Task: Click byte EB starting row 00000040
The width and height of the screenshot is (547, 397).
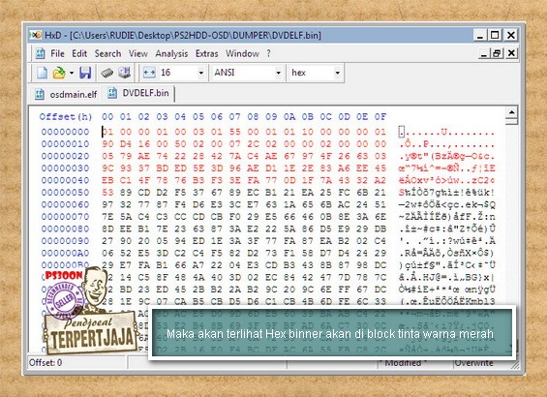Action: (x=107, y=180)
